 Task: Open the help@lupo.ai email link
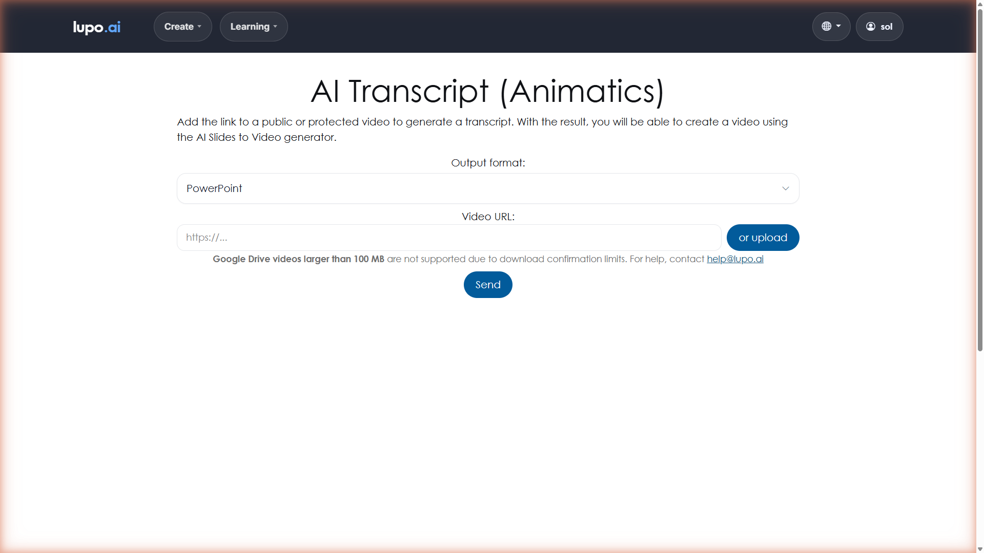coord(735,259)
